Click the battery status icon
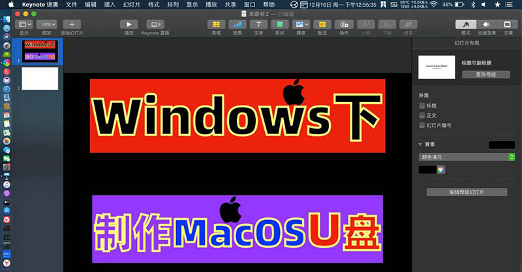Screen dimensions: 522x272 pyautogui.click(x=459, y=5)
